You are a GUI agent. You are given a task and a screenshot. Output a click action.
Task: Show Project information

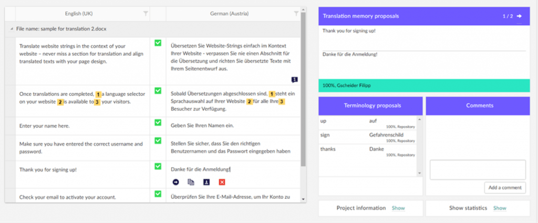pos(398,208)
